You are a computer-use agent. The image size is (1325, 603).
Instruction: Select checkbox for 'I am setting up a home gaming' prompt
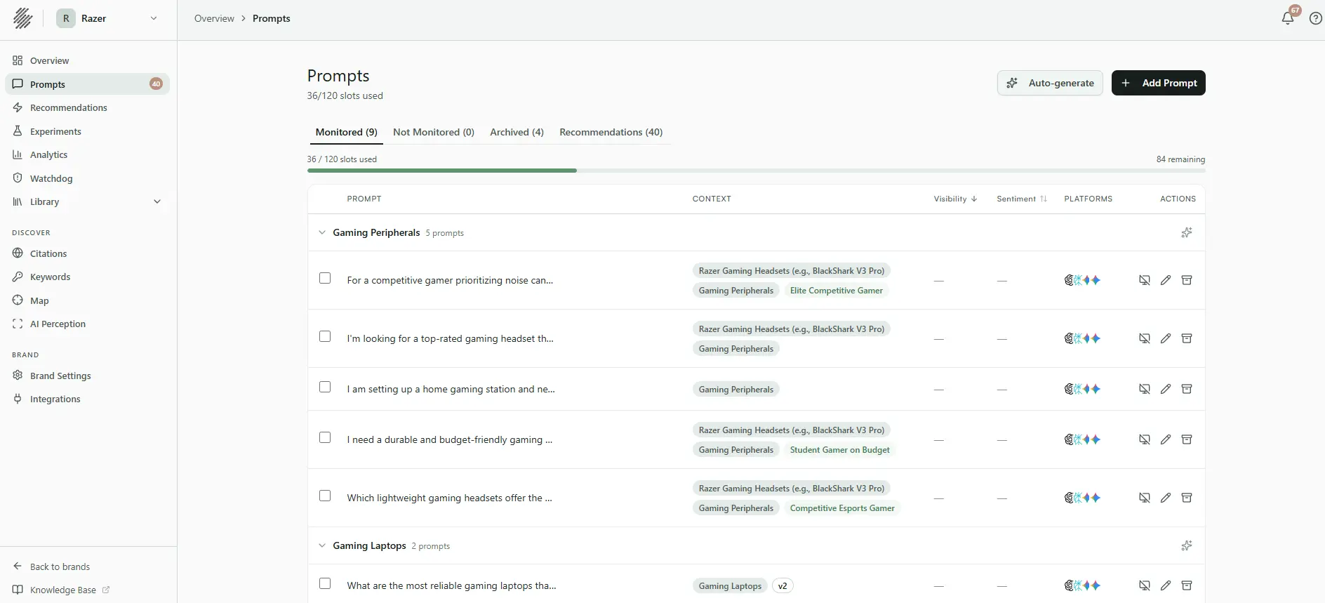325,387
